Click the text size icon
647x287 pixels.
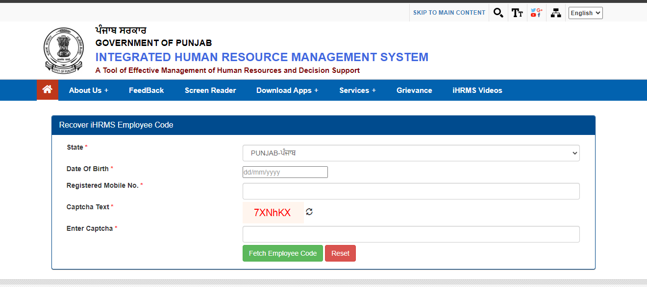coord(517,13)
